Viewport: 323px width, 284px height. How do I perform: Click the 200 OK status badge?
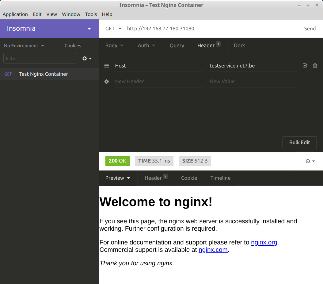click(x=117, y=161)
